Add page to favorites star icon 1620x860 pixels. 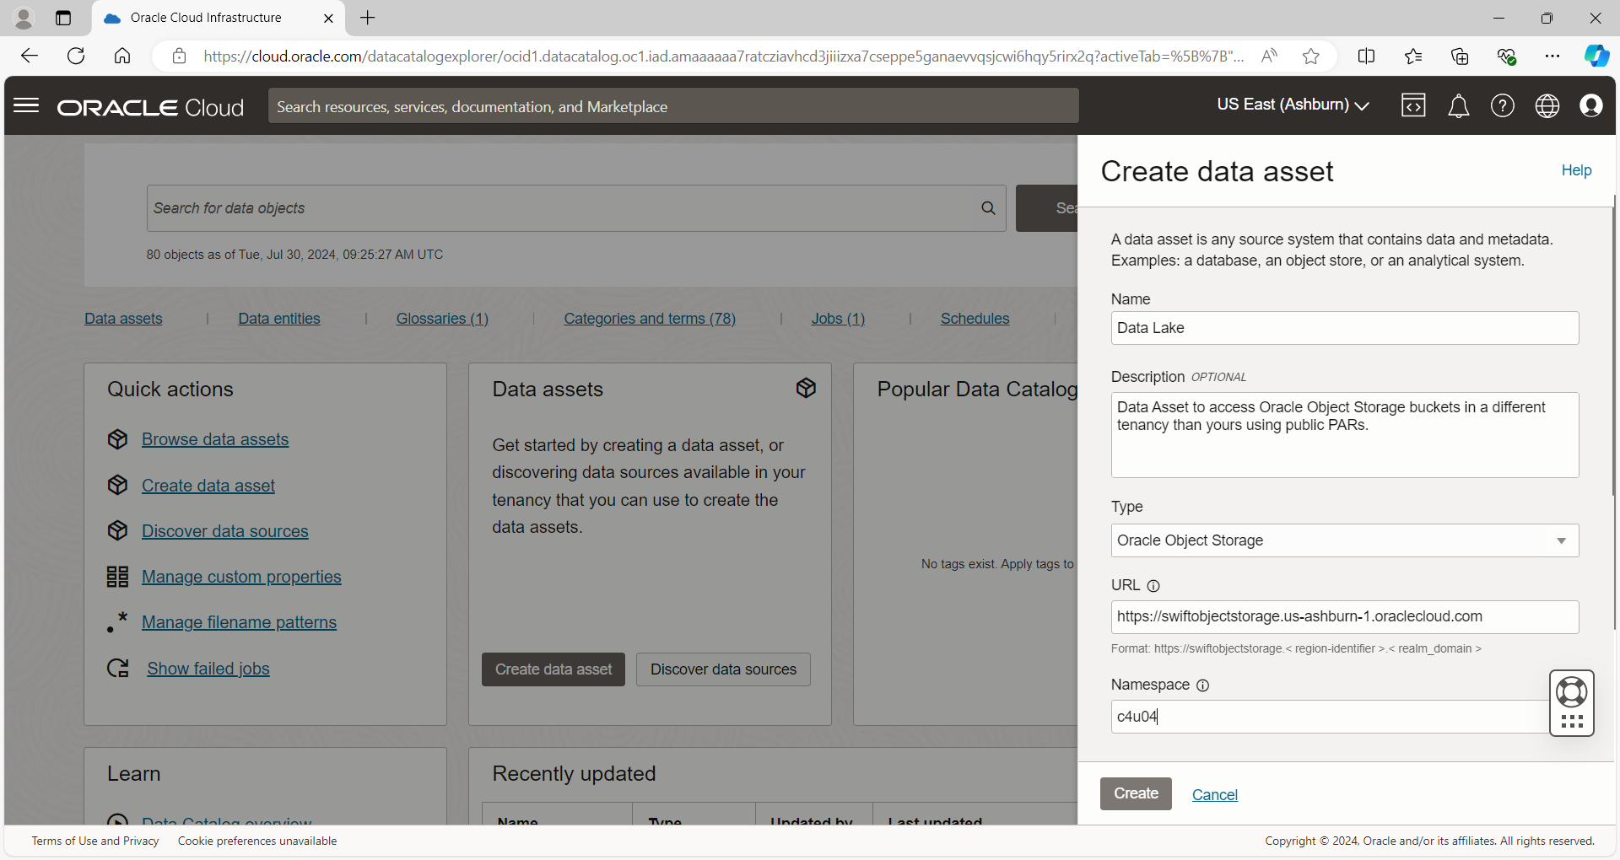(1310, 56)
